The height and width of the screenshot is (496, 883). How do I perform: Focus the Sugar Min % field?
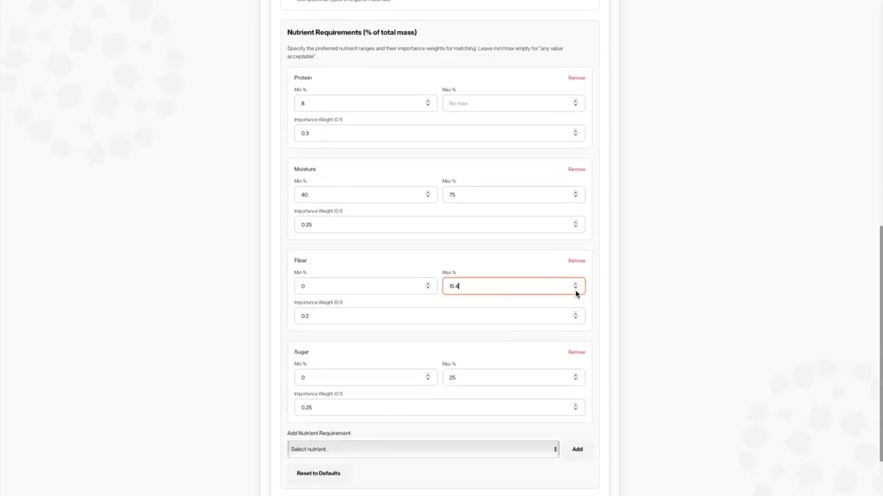[x=360, y=378]
